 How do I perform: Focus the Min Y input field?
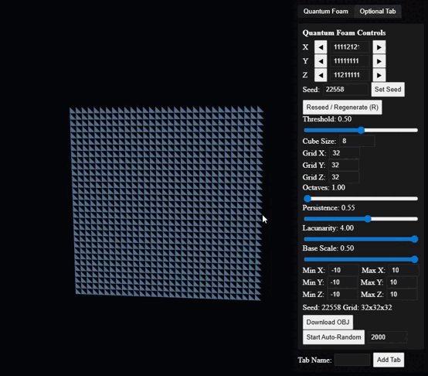(342, 282)
